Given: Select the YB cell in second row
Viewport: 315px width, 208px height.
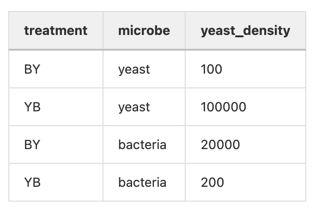Looking at the screenshot, I should pos(56,107).
